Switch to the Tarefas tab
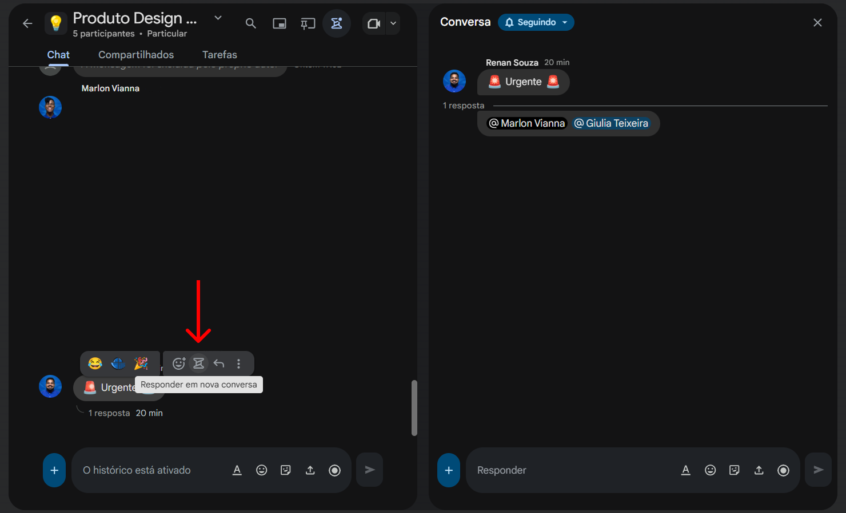The height and width of the screenshot is (513, 846). click(220, 55)
